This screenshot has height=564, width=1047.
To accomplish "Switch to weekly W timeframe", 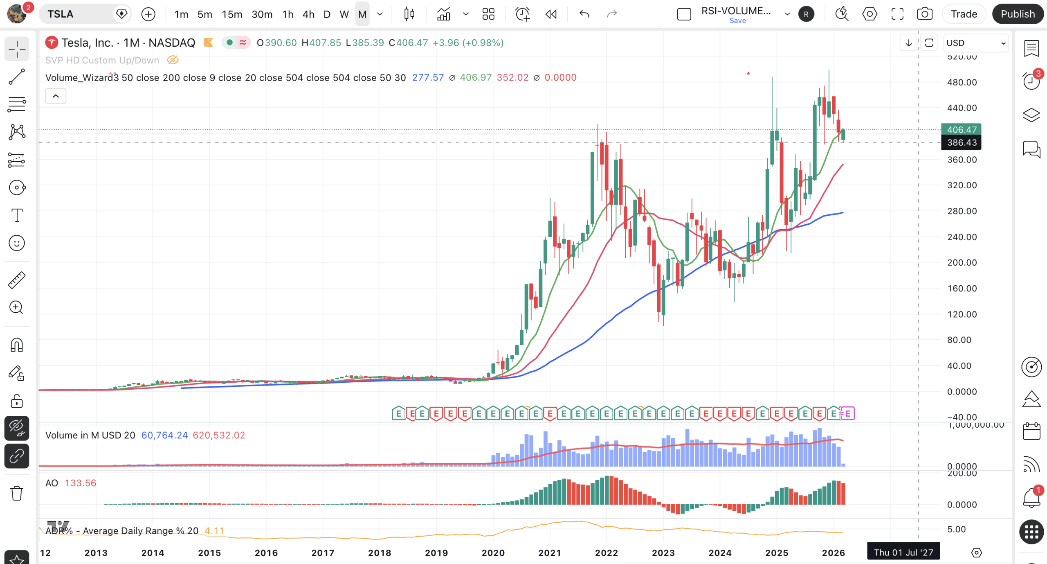I will pos(344,14).
